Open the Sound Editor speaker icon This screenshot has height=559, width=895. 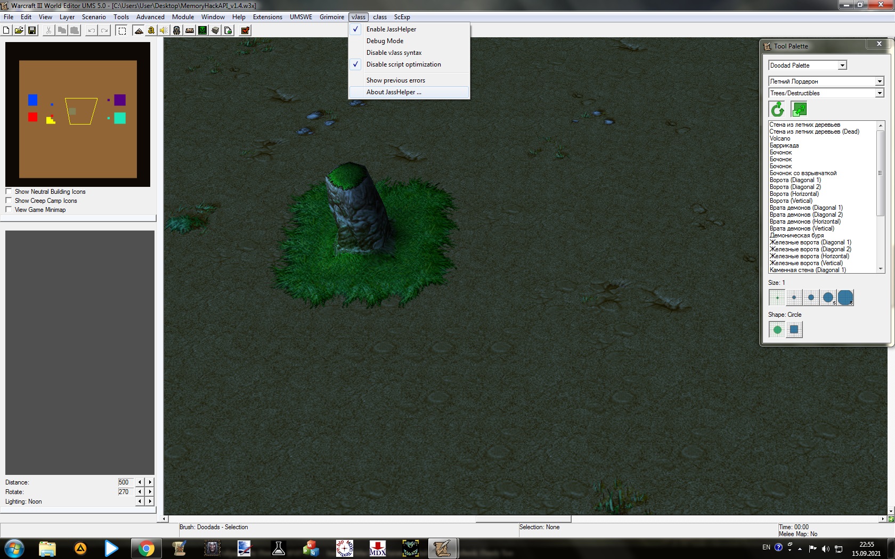pos(164,30)
